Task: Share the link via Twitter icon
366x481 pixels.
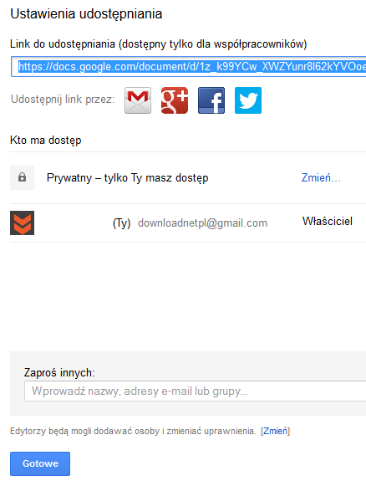Action: point(248,100)
